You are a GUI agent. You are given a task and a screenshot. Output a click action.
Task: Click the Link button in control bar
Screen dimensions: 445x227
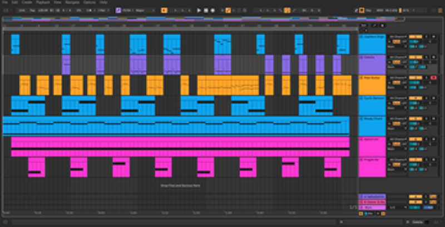(22, 10)
